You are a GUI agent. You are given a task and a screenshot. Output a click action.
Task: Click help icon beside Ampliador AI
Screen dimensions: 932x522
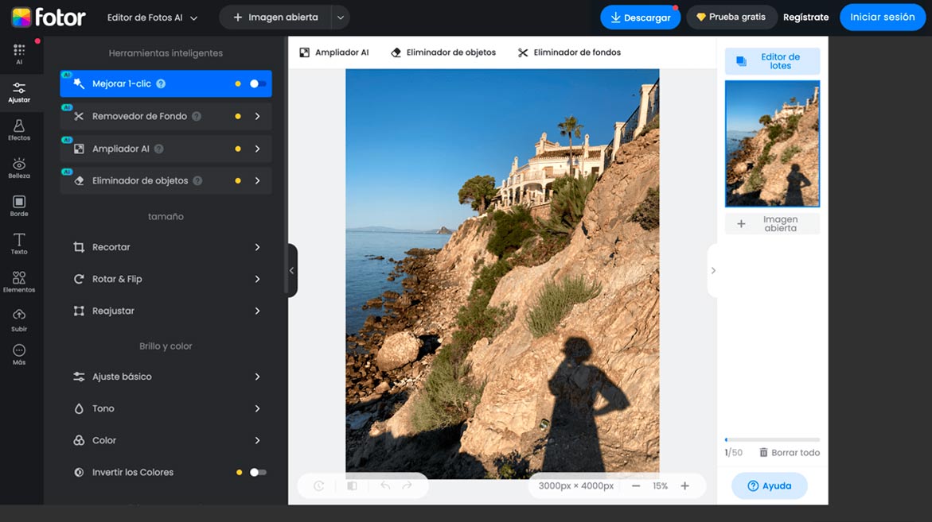pyautogui.click(x=158, y=149)
